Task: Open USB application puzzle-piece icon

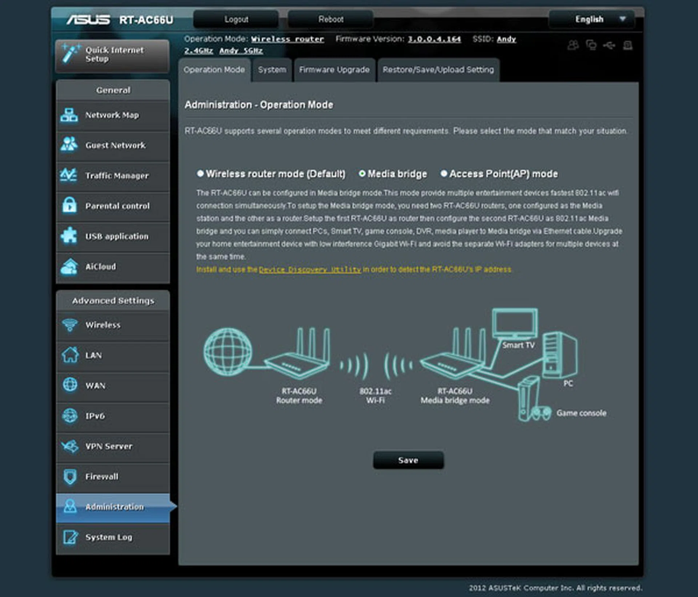Action: click(69, 236)
